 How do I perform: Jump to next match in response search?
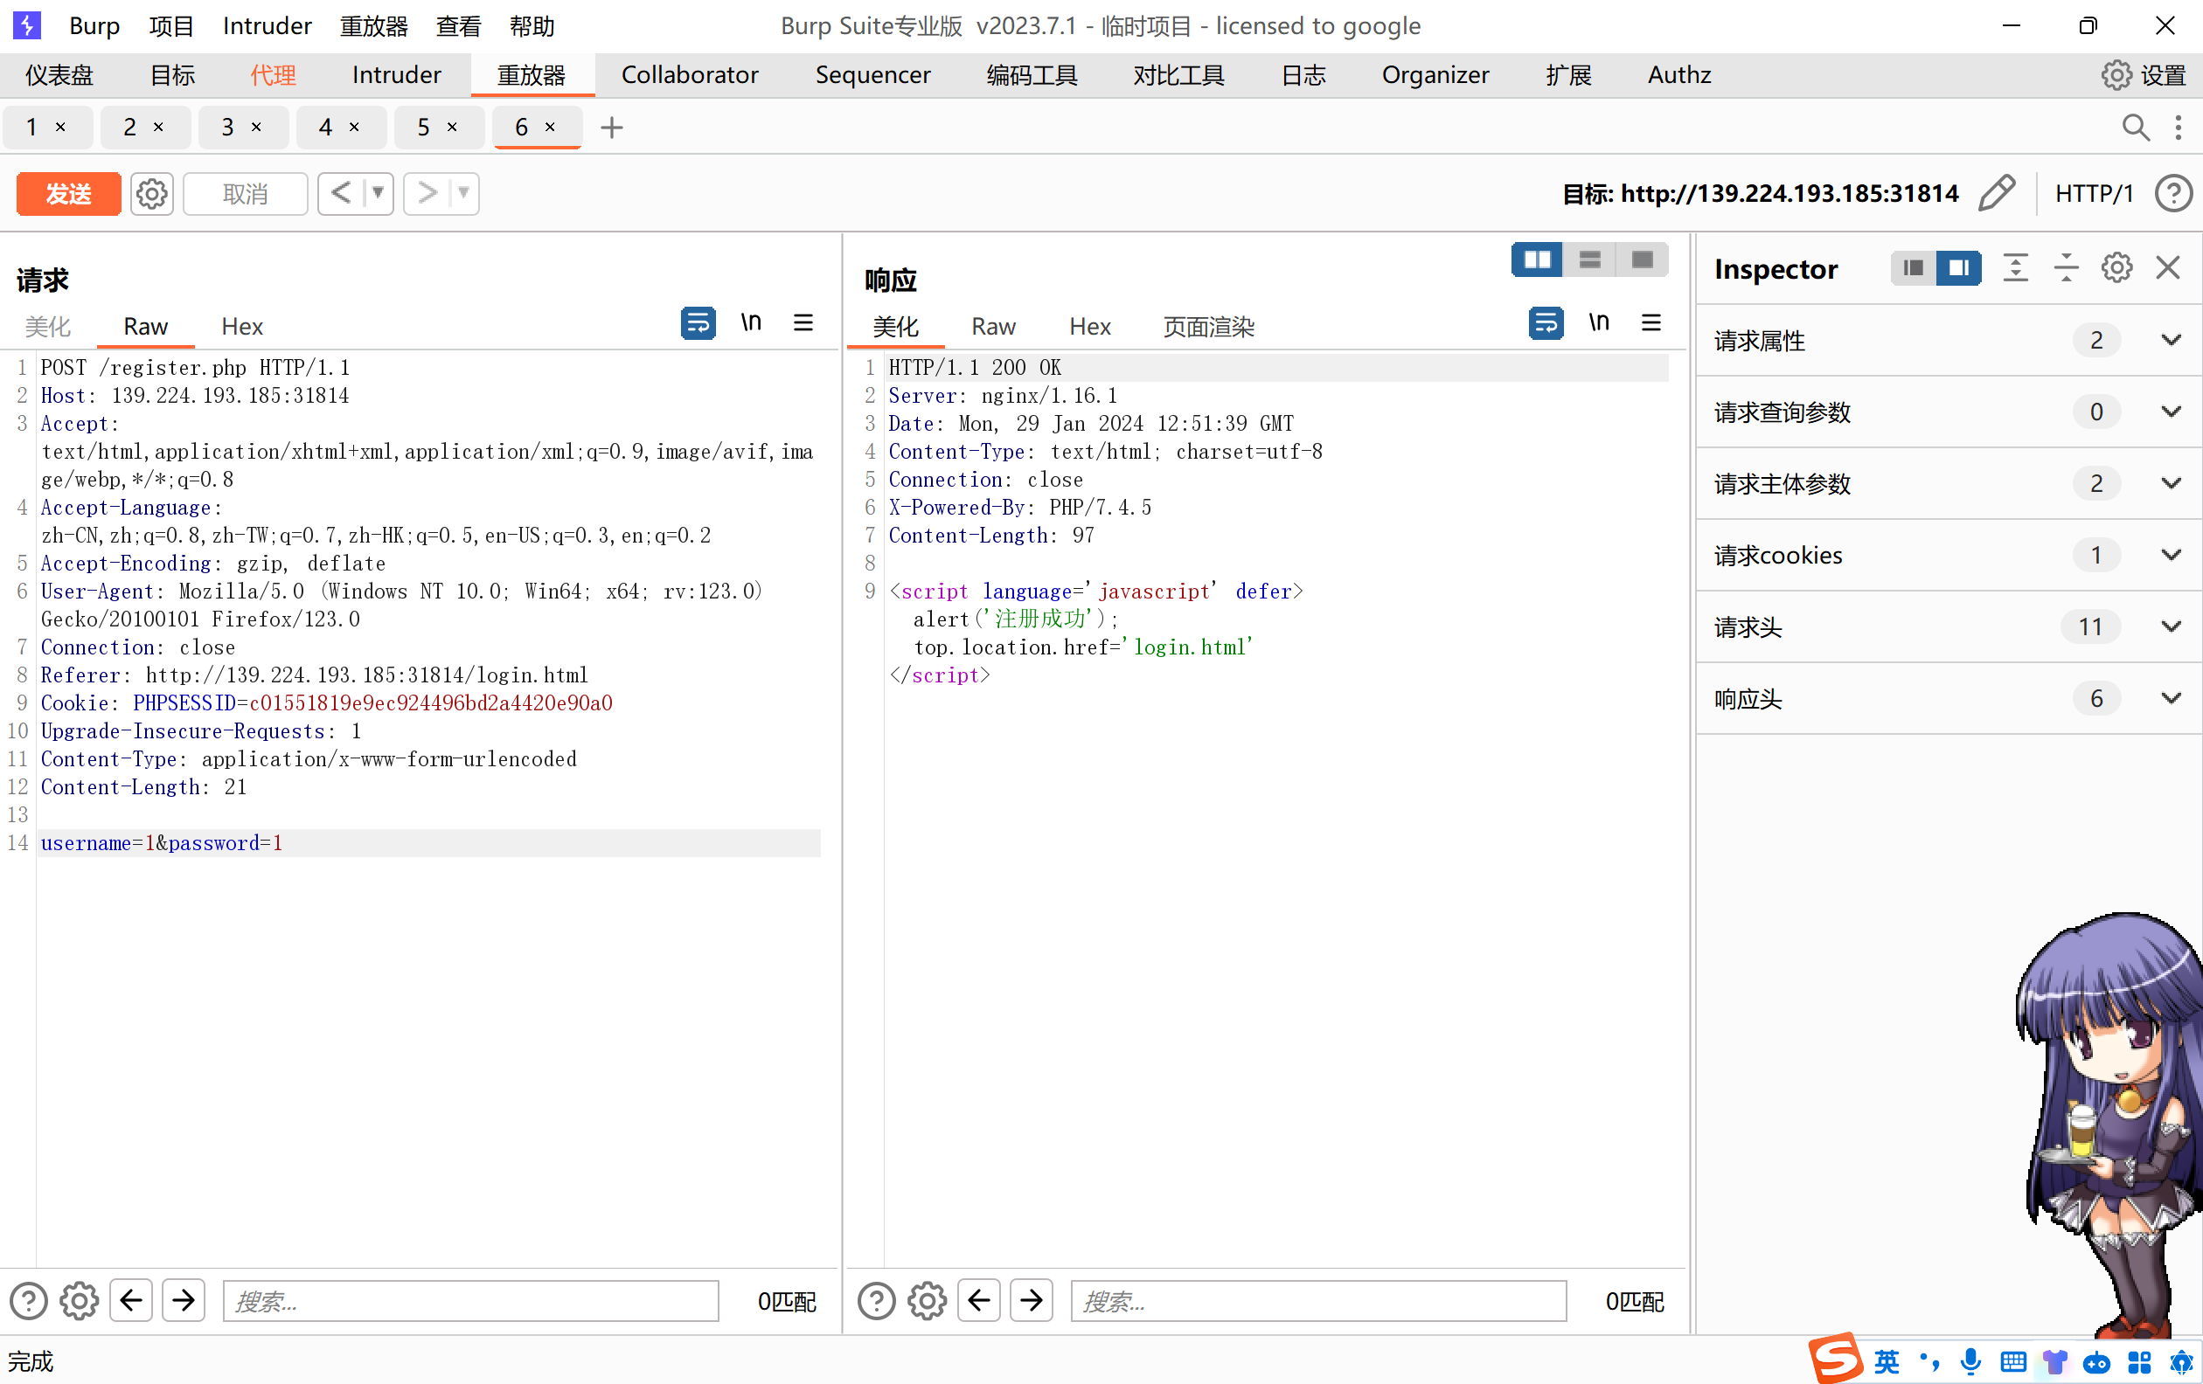point(1032,1301)
